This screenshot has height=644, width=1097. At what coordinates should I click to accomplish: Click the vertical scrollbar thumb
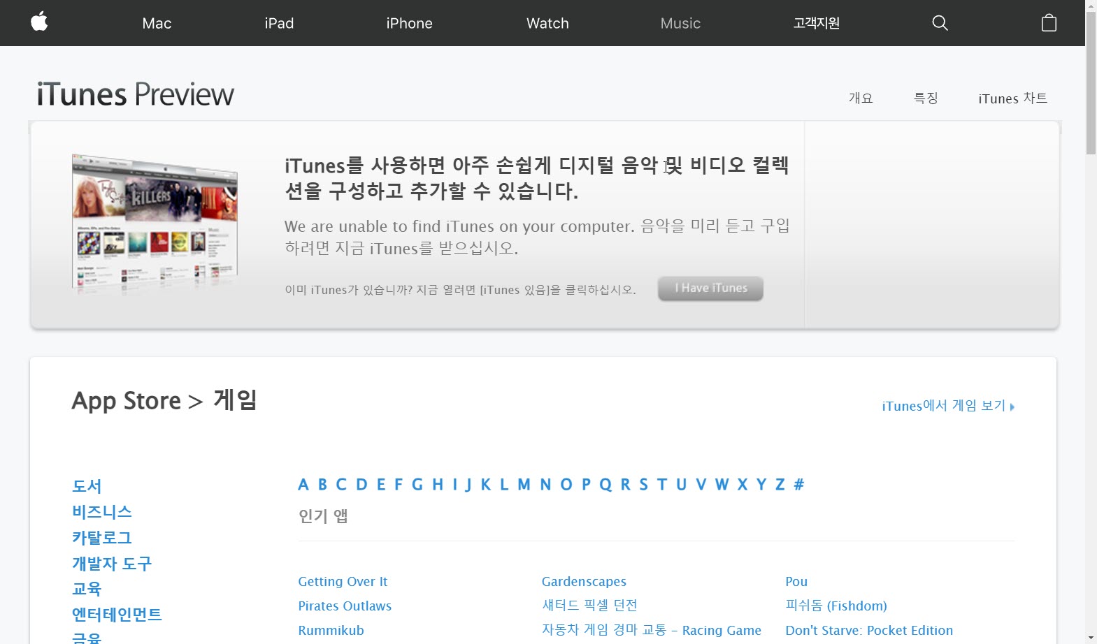[x=1091, y=82]
